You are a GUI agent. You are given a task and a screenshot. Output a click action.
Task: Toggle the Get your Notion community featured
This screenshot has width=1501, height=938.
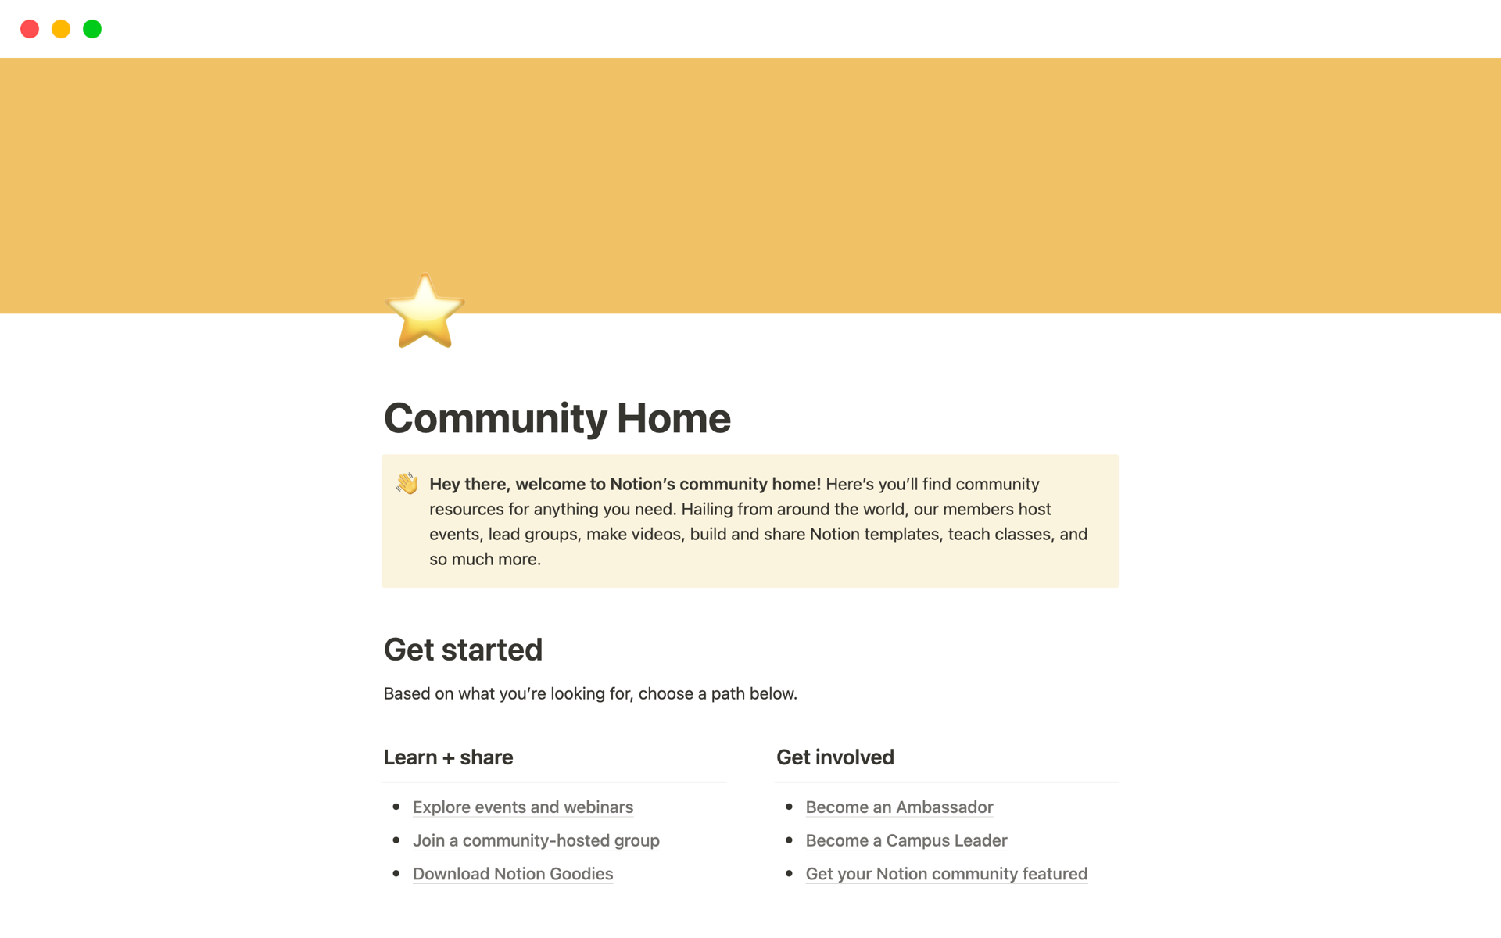[x=946, y=873]
